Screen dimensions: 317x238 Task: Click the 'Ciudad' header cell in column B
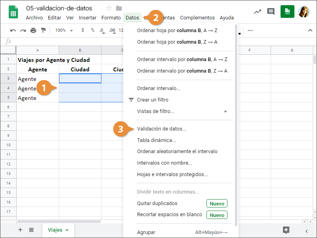(x=80, y=69)
